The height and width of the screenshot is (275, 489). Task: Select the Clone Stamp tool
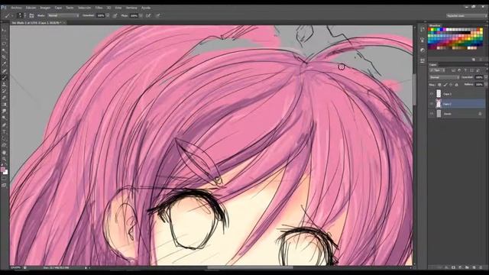4,85
